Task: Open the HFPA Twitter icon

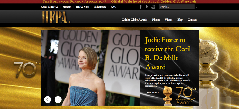Action: [x=147, y=7]
